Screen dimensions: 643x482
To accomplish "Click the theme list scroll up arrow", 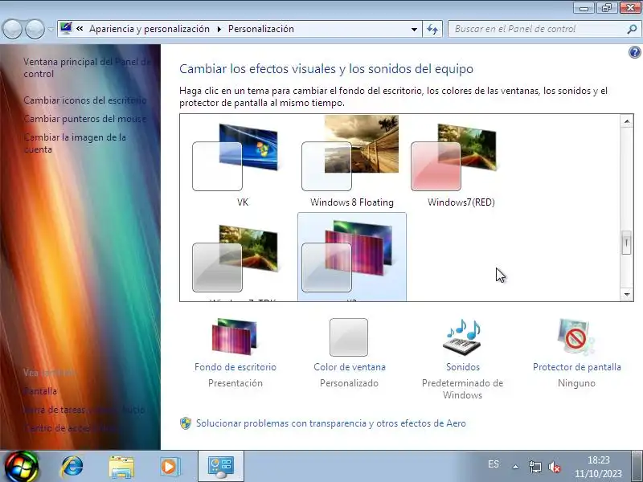I will tap(626, 121).
